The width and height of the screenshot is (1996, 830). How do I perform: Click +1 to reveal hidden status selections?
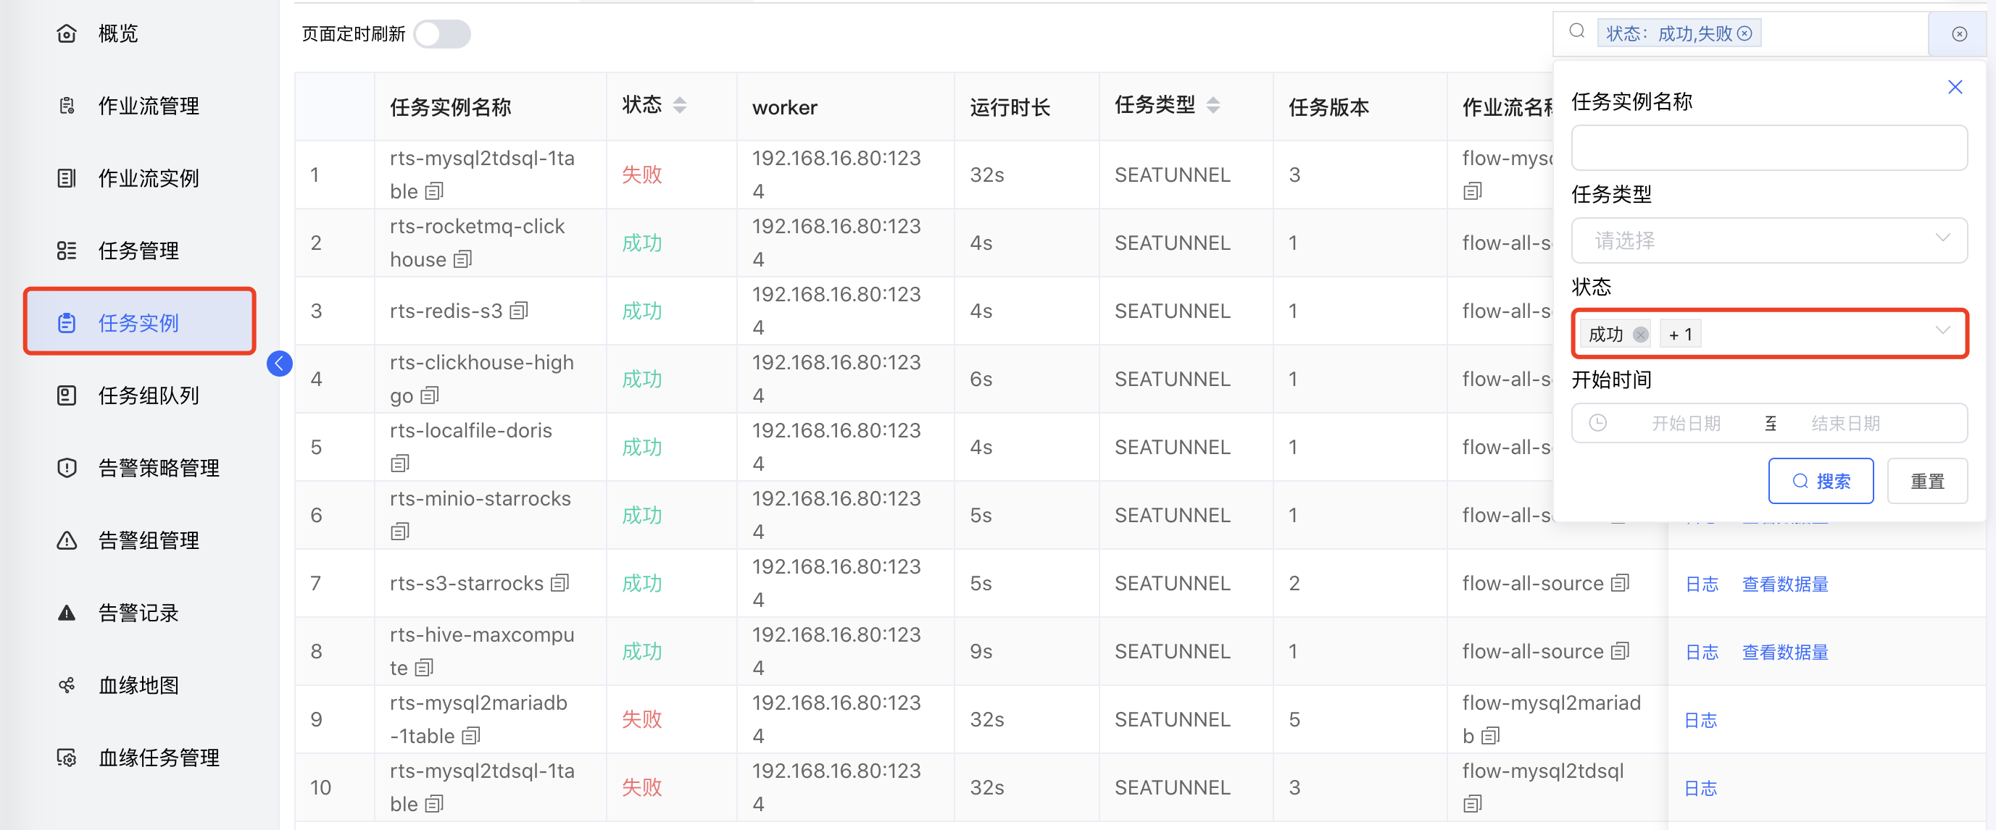1680,334
